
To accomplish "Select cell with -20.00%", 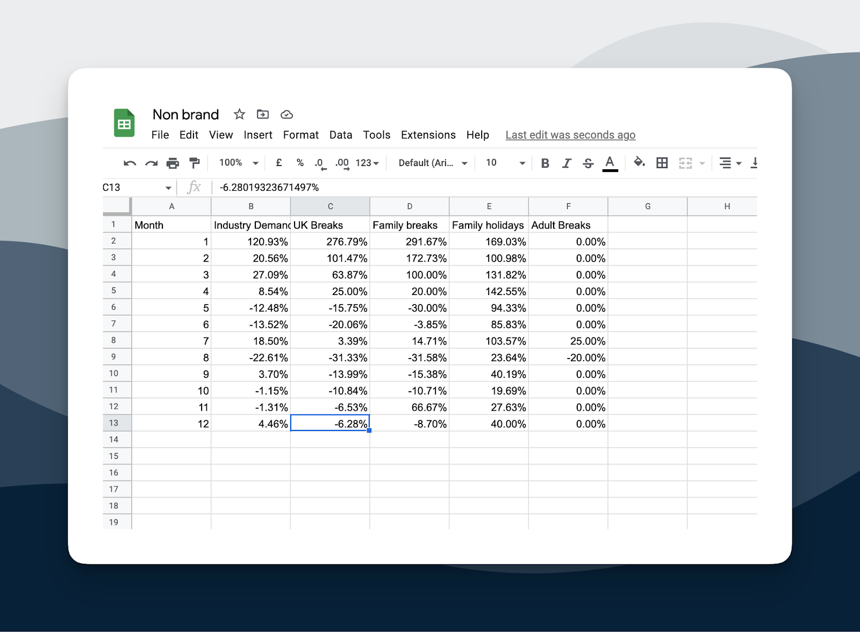I will click(x=569, y=357).
